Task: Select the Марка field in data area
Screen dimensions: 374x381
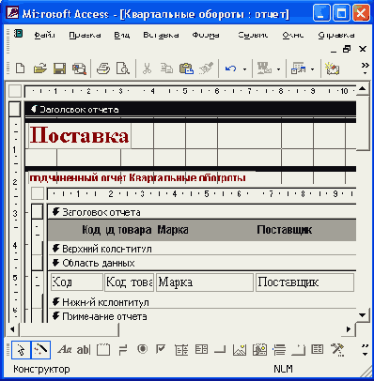Action: 205,282
